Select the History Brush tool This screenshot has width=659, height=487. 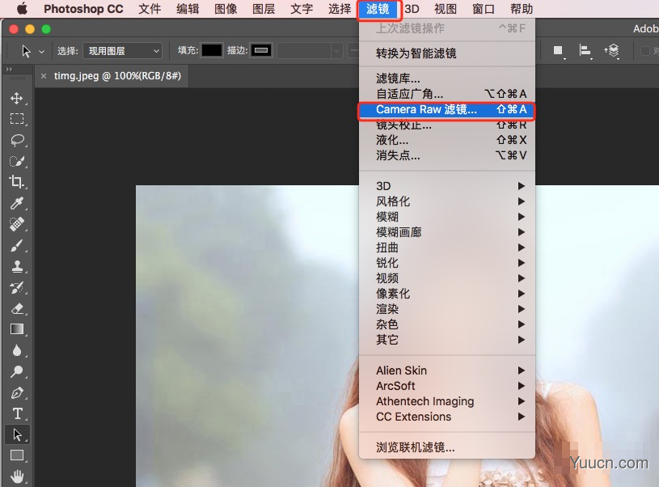coord(17,288)
